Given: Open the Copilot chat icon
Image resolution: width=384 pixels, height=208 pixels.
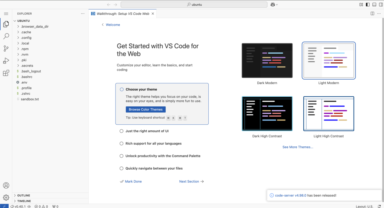Looking at the screenshot, I should point(273,5).
